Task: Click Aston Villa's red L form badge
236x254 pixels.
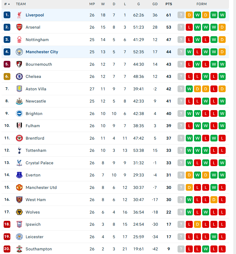Action: [214, 89]
